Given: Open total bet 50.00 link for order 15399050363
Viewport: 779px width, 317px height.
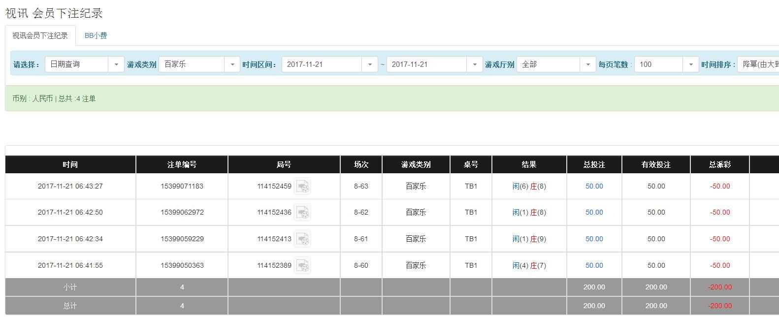Looking at the screenshot, I should [x=594, y=266].
